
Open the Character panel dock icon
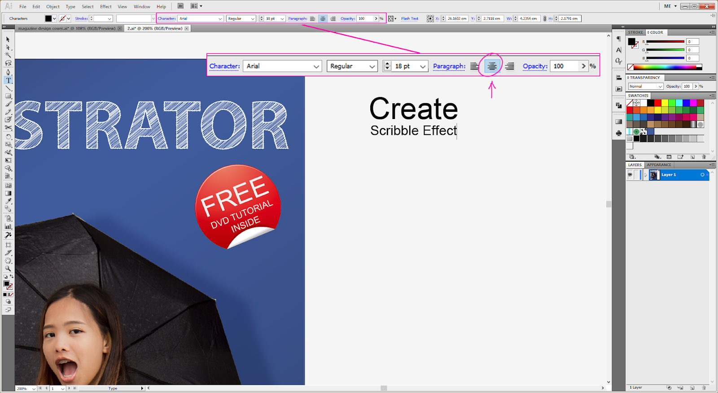619,50
